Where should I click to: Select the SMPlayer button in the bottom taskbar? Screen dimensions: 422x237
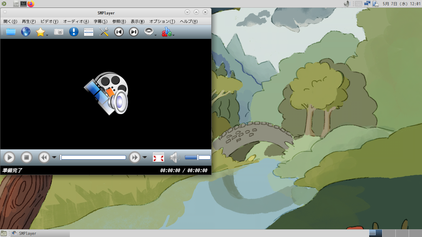[x=40, y=233]
